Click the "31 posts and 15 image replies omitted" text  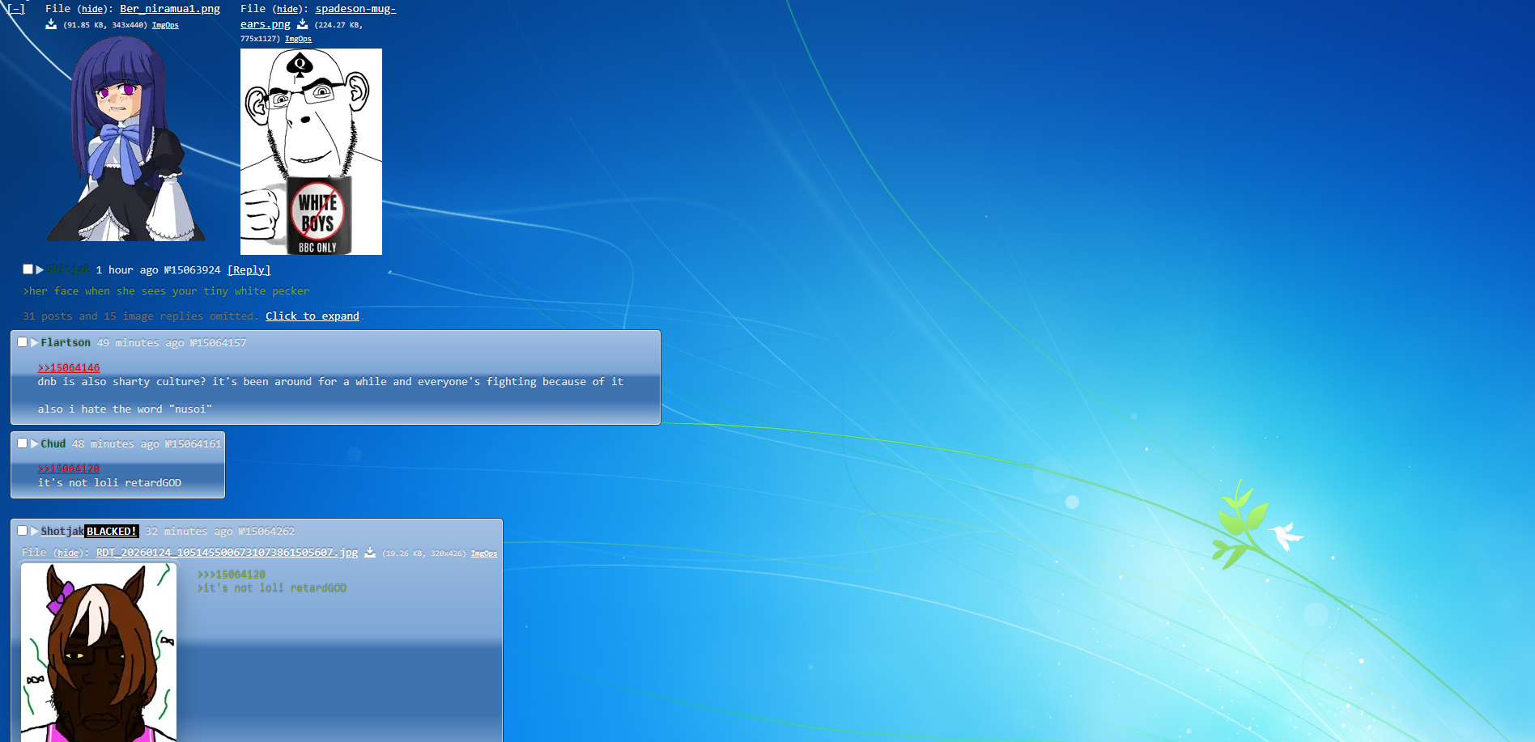[140, 316]
